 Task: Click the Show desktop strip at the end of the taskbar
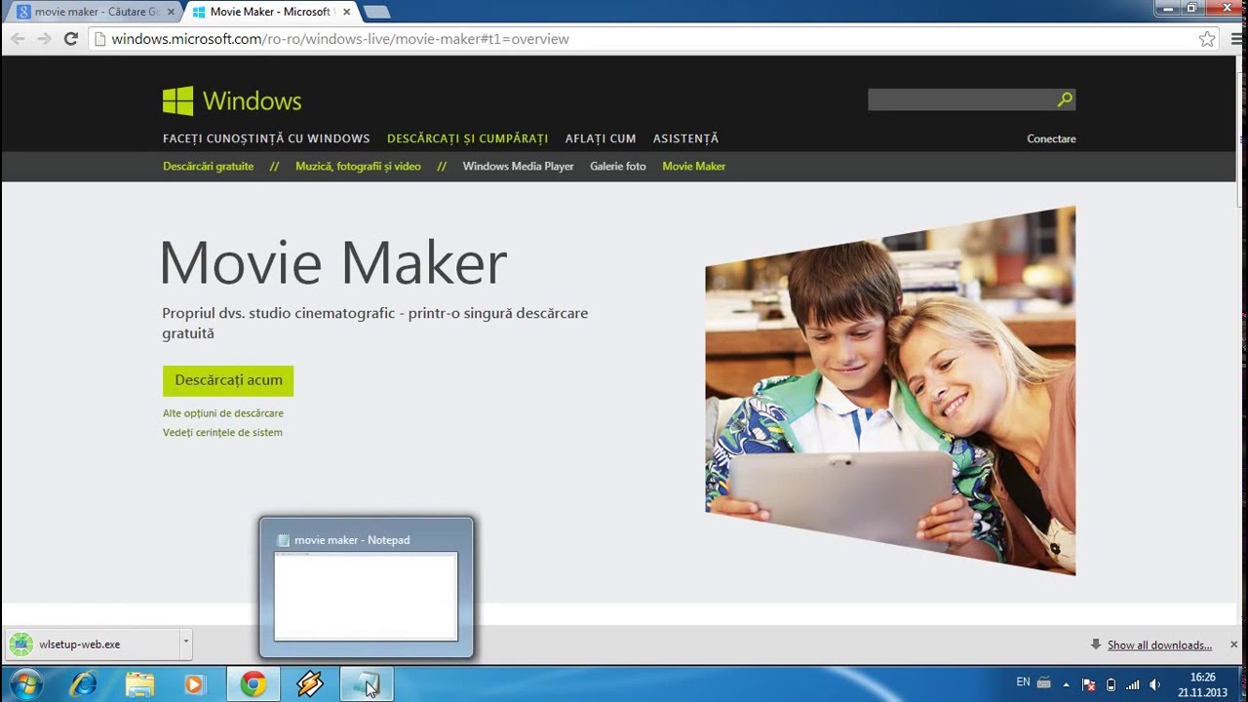coord(1241,684)
